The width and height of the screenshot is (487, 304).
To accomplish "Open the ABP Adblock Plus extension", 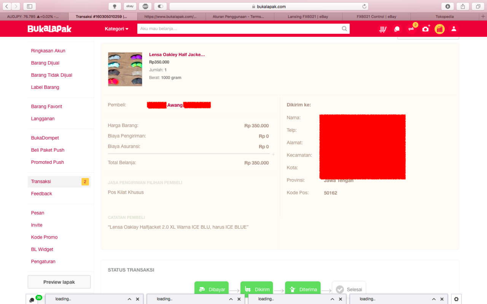I will point(145,6).
